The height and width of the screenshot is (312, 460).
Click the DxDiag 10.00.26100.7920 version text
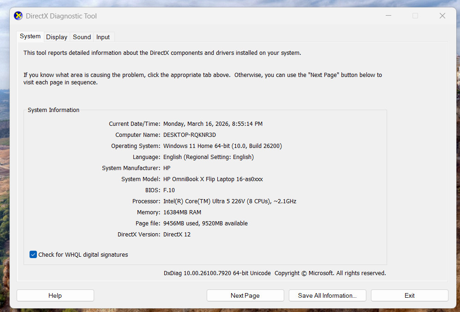click(217, 273)
